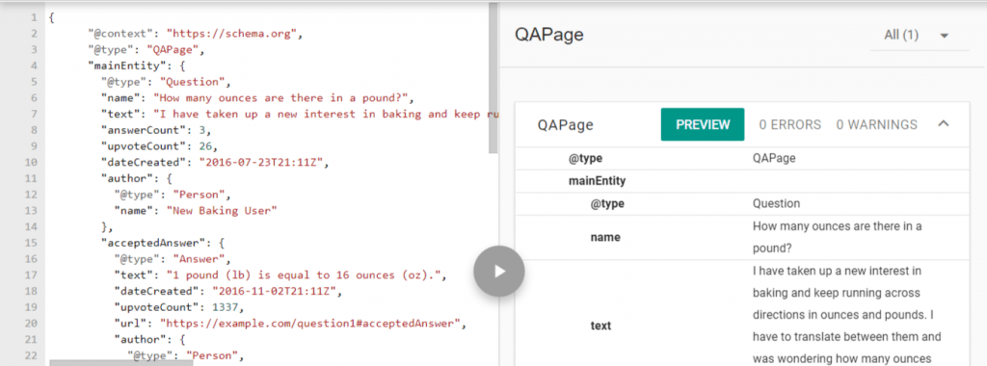Click the "1 pound (lb) is equal" string
The width and height of the screenshot is (987, 366).
(304, 274)
